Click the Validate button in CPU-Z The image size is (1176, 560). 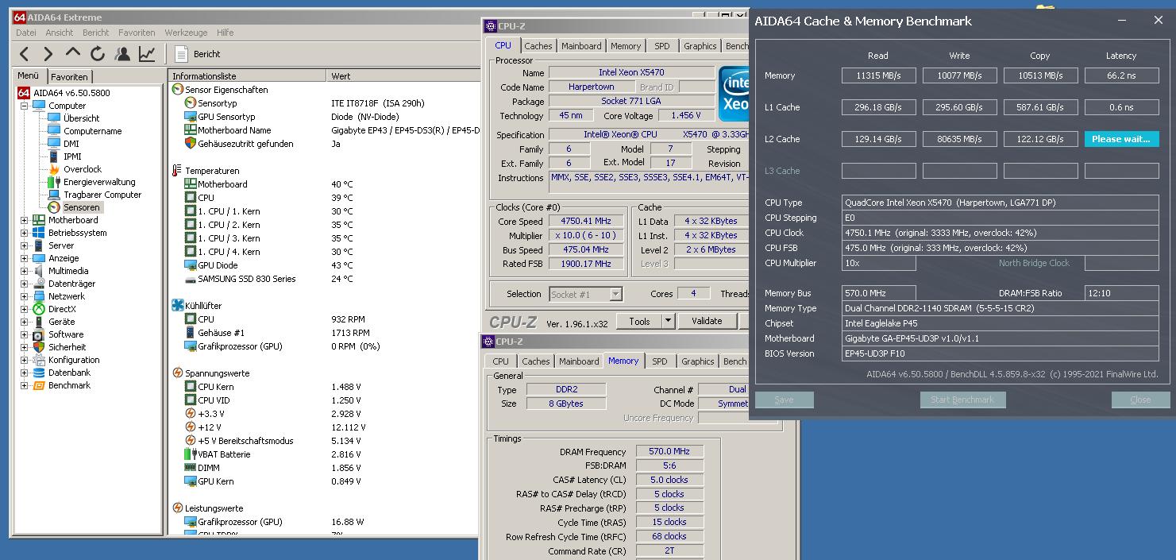707,321
